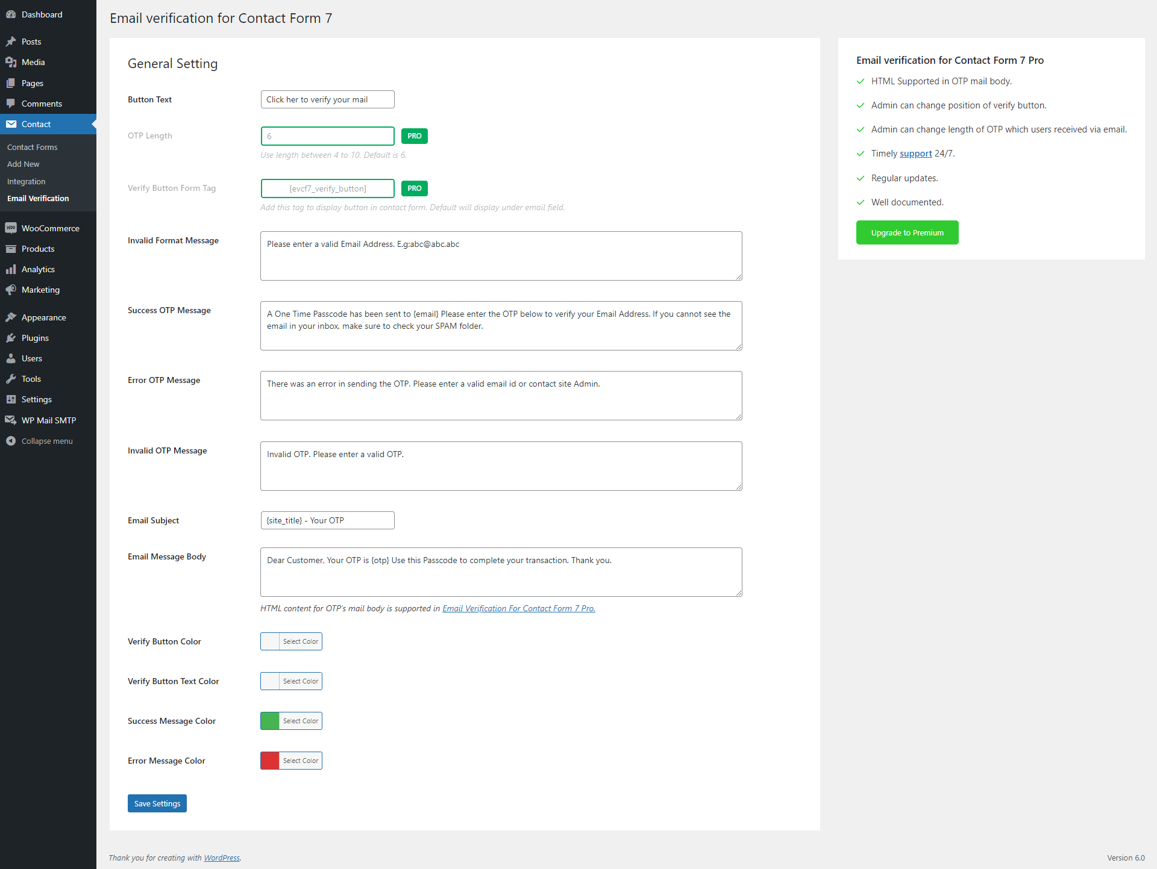Image resolution: width=1157 pixels, height=869 pixels.
Task: Click the Contact envelope icon
Action: (11, 124)
